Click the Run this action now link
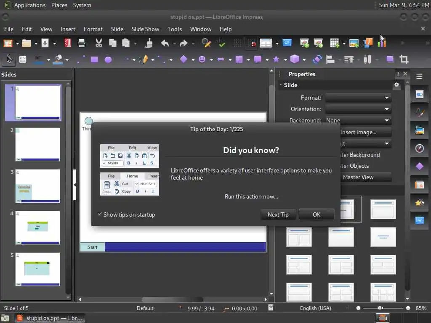The image size is (431, 323). click(251, 196)
